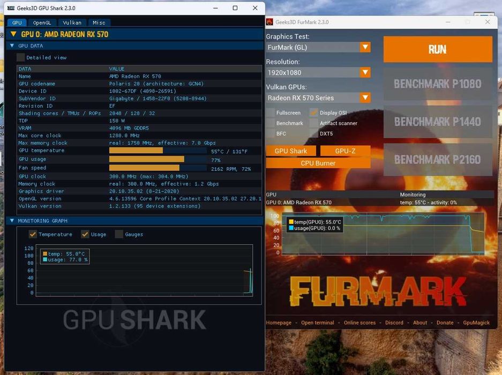This screenshot has width=502, height=375.
Task: Open the Online scores link
Action: pyautogui.click(x=359, y=323)
